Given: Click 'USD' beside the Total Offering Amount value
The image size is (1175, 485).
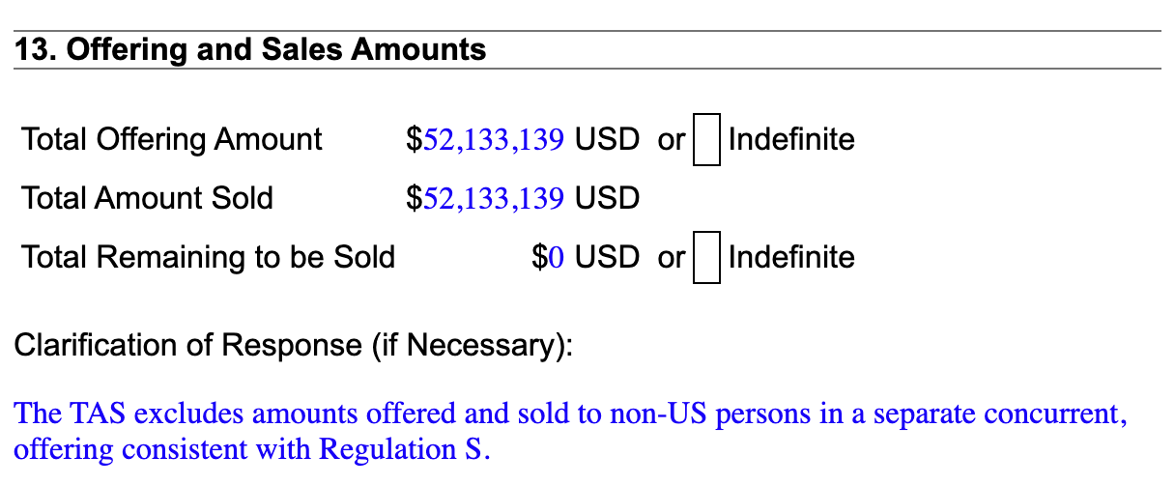Looking at the screenshot, I should pyautogui.click(x=607, y=140).
